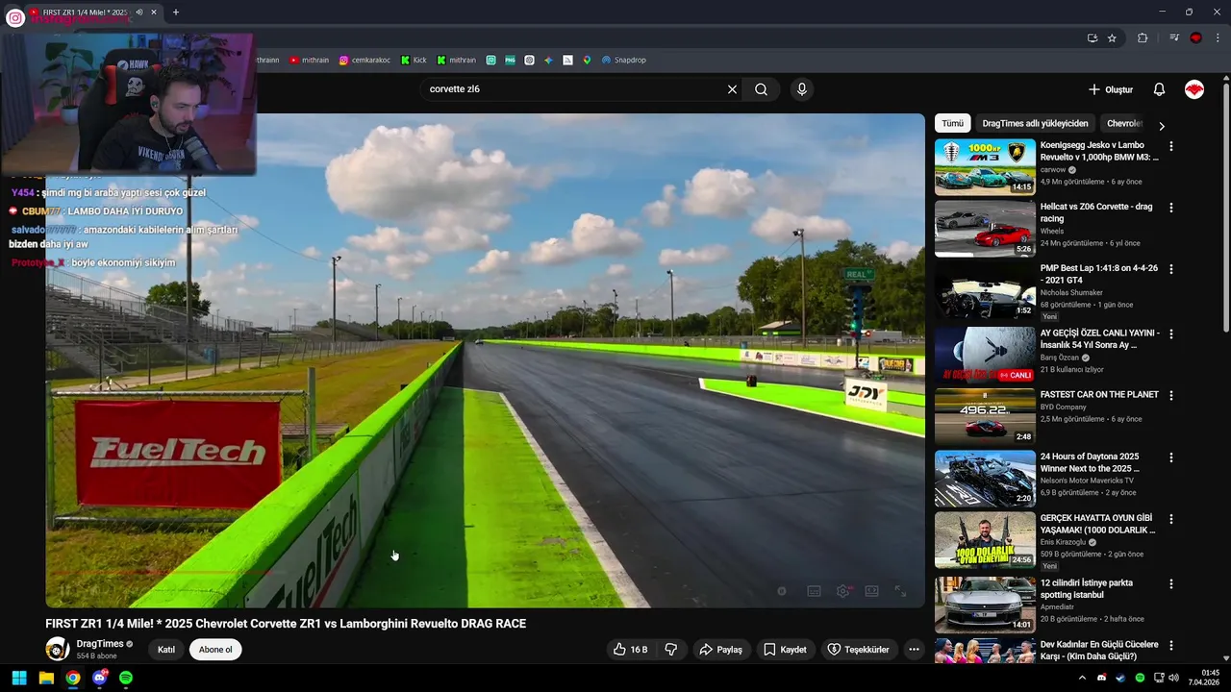Image resolution: width=1231 pixels, height=692 pixels.
Task: Open options for AY GEÇİŞİ video
Action: point(1170,334)
